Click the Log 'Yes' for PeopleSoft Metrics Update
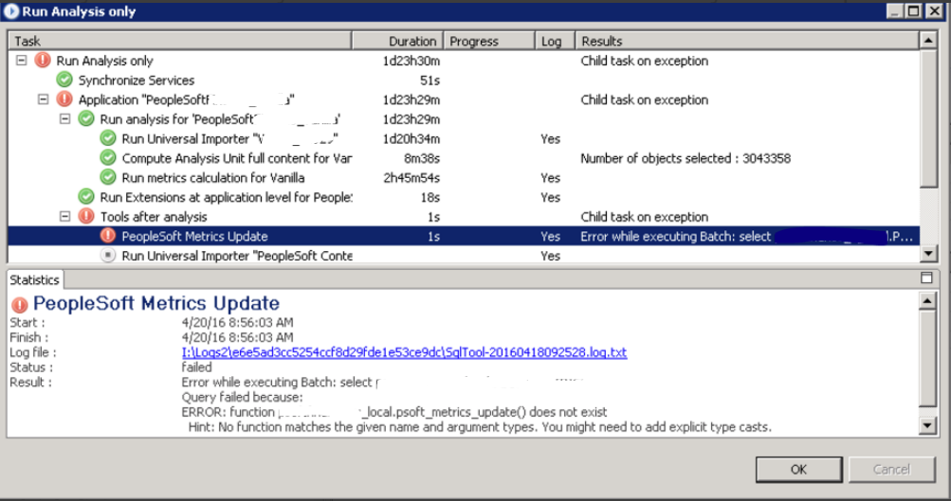 tap(550, 236)
